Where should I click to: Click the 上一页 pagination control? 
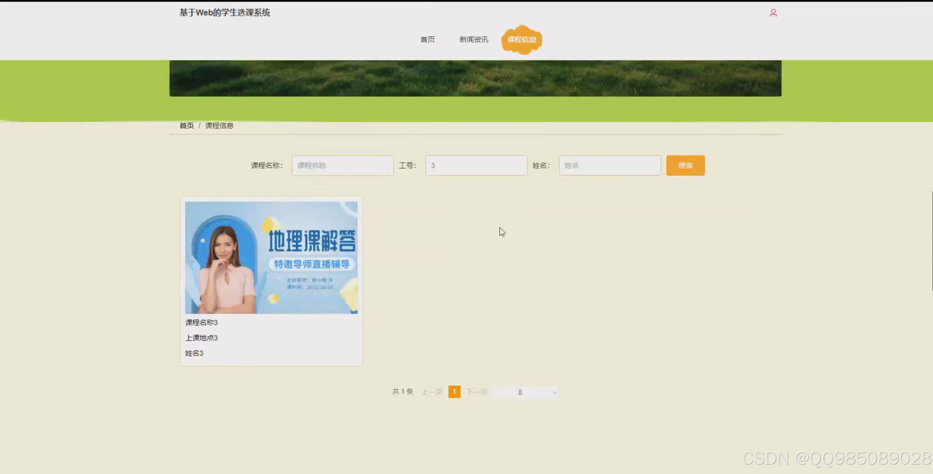pos(432,391)
